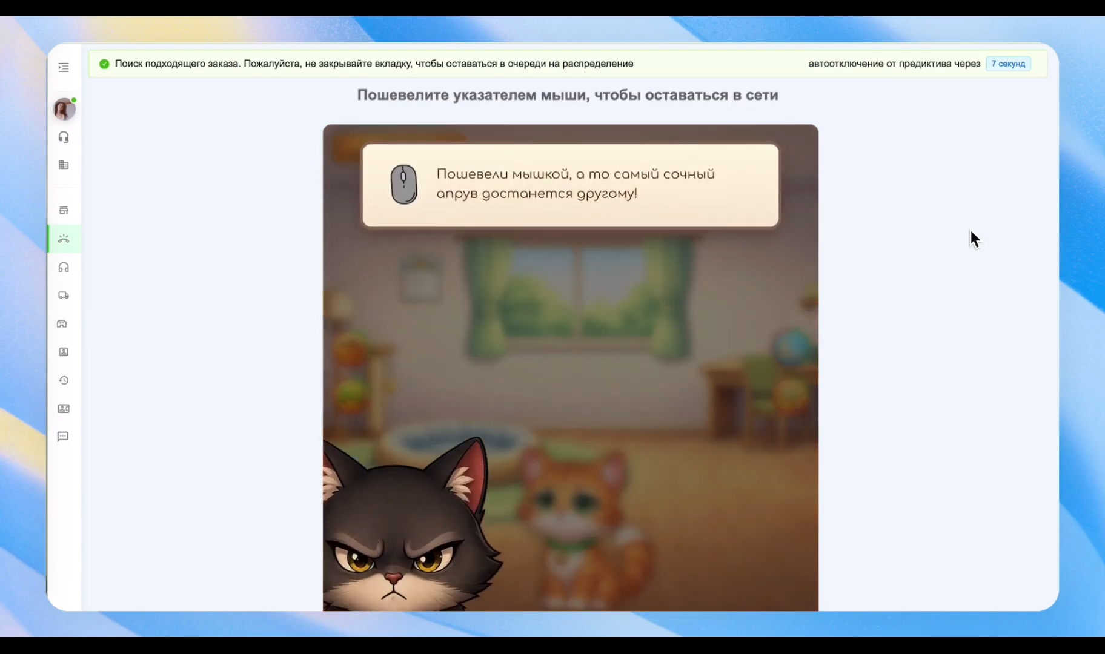Open the filled headset support icon

pyautogui.click(x=64, y=137)
